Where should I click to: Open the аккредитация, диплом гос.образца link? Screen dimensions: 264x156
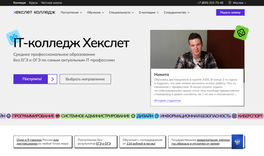click(201, 142)
